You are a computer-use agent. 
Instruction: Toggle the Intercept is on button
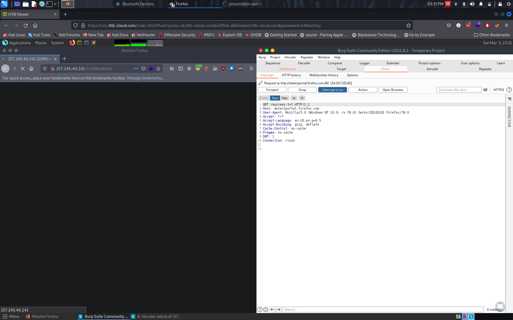coord(332,90)
